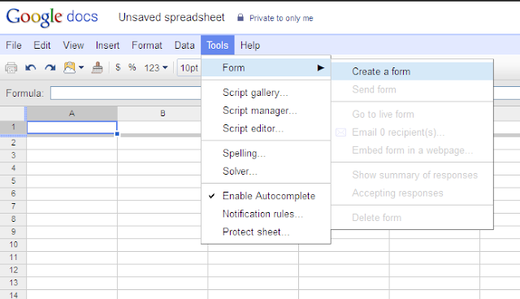Select Embed form in a webpage

pos(412,150)
